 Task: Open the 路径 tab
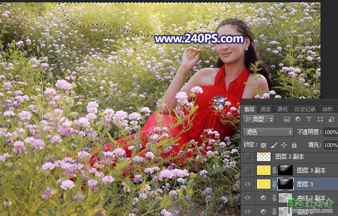pos(282,109)
